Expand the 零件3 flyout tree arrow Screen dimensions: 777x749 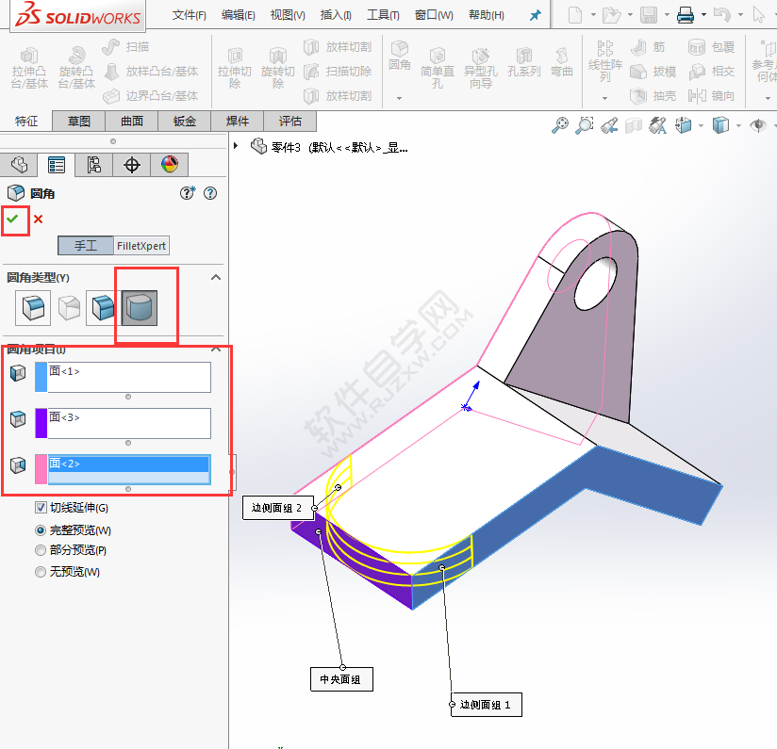(236, 145)
